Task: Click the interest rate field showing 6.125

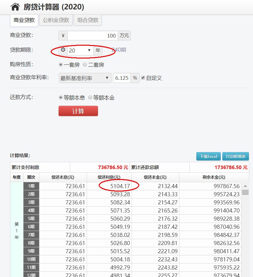Action: coord(121,78)
